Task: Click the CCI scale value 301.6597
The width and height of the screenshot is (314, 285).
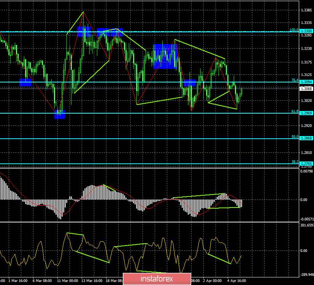Action: (x=307, y=225)
